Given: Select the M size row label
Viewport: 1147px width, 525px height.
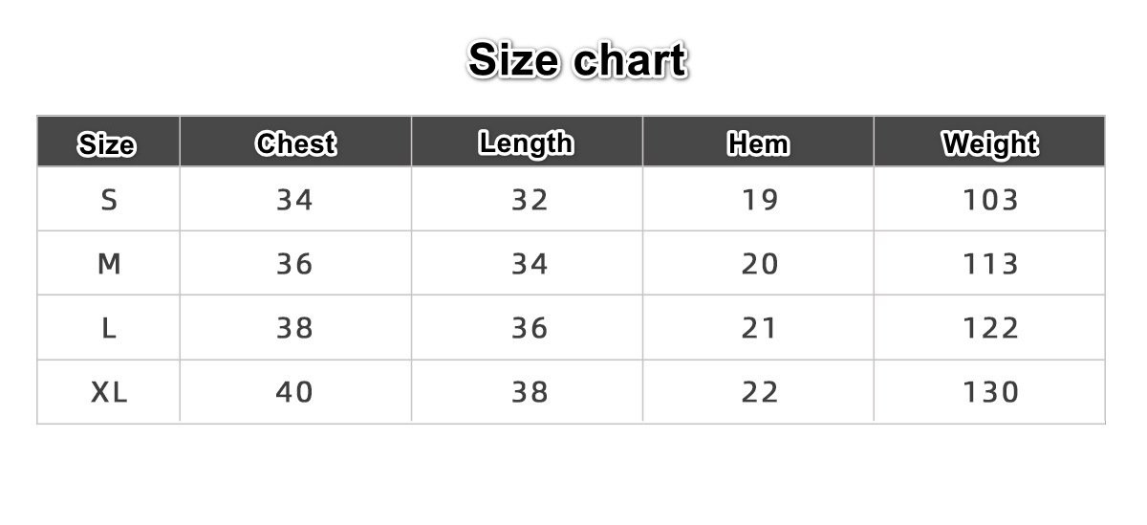Looking at the screenshot, I should [109, 264].
